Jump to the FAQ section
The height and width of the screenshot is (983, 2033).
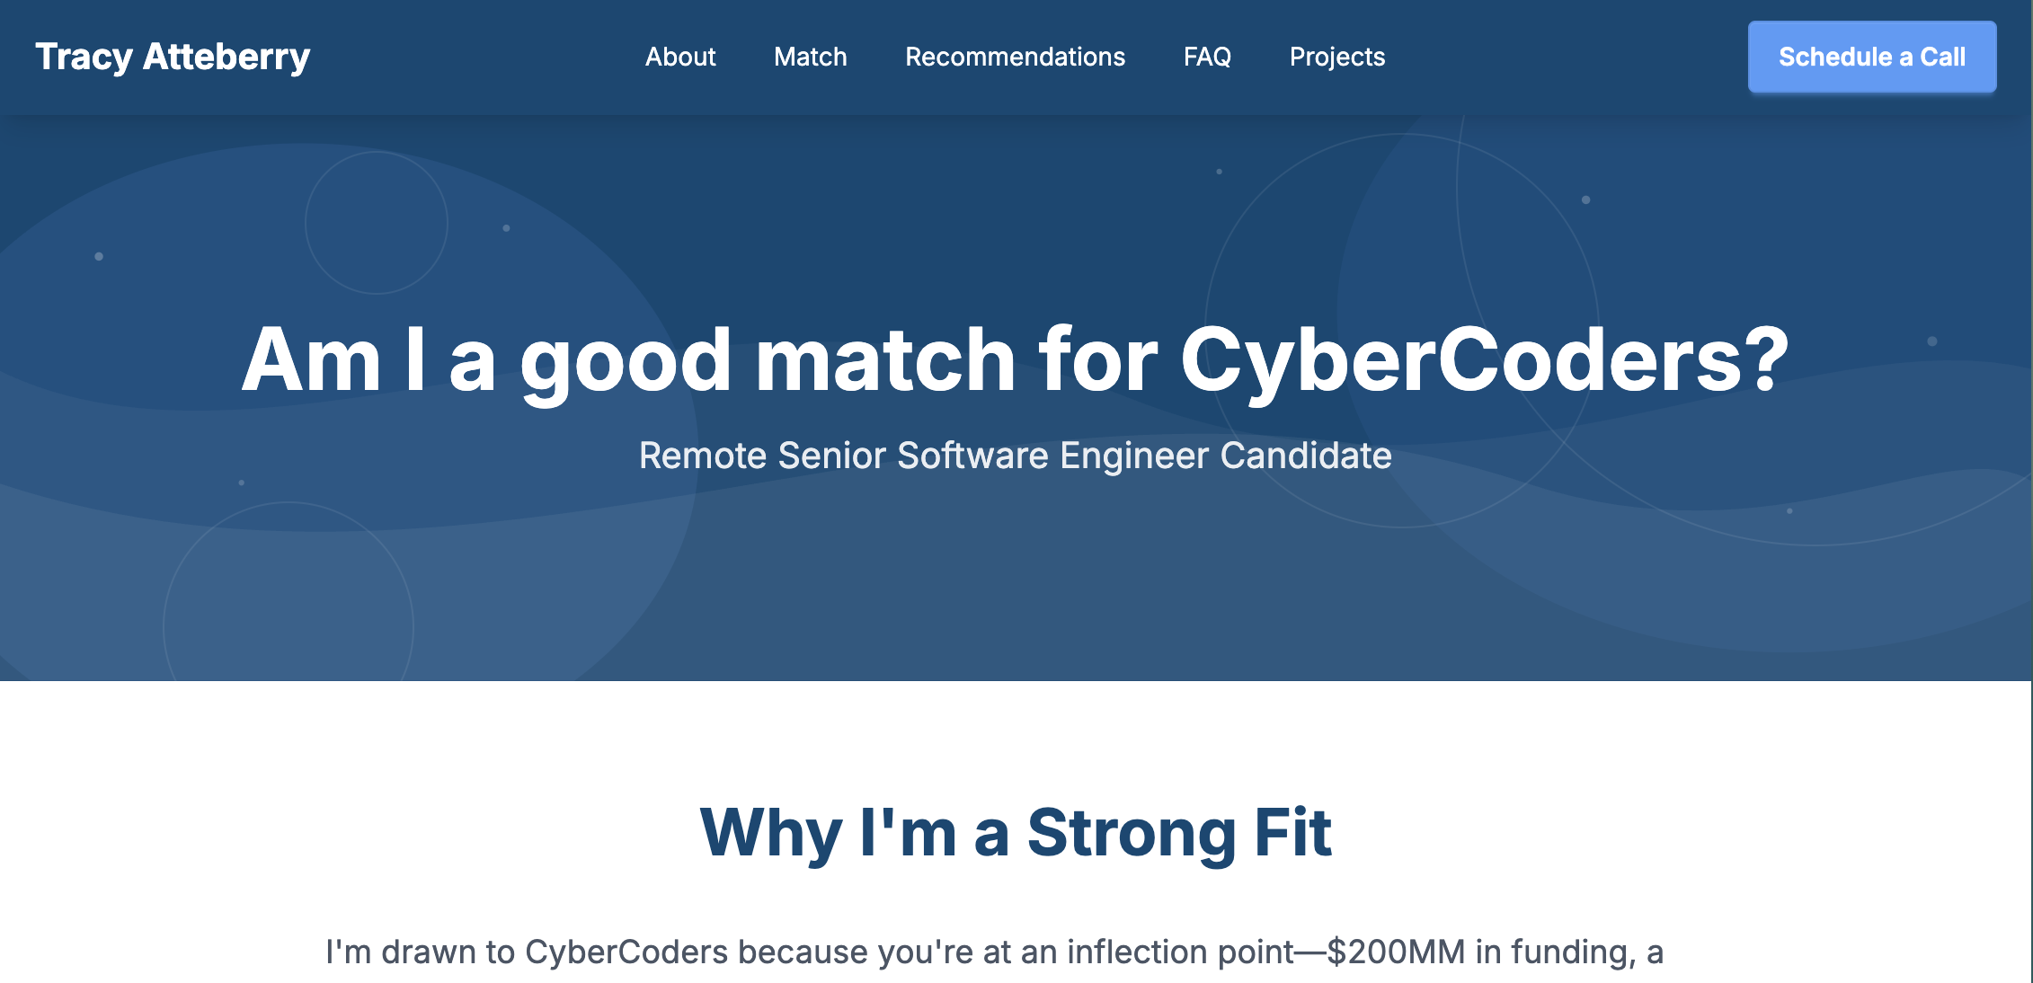pos(1207,57)
